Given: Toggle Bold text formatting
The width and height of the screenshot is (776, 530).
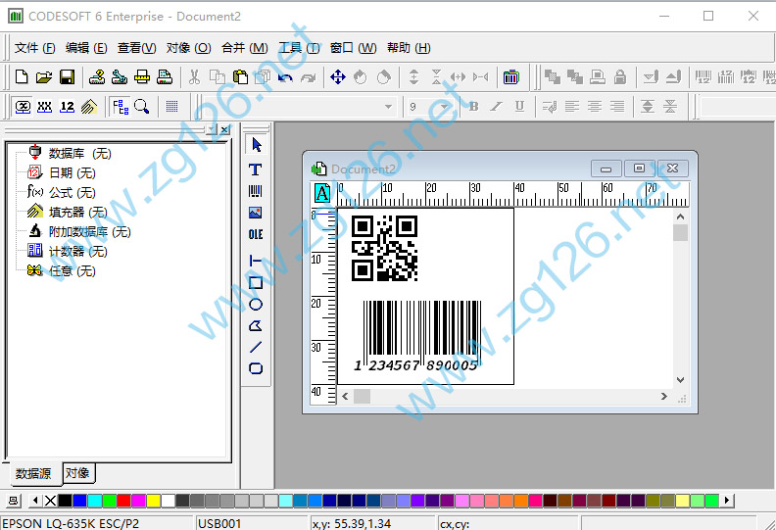Looking at the screenshot, I should click(473, 107).
